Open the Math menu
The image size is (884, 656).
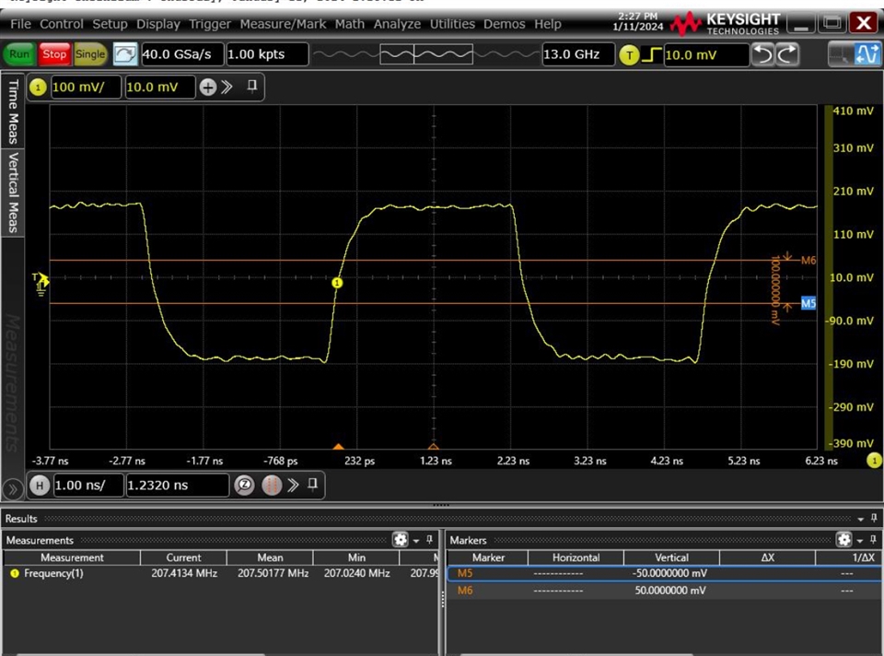[x=350, y=24]
